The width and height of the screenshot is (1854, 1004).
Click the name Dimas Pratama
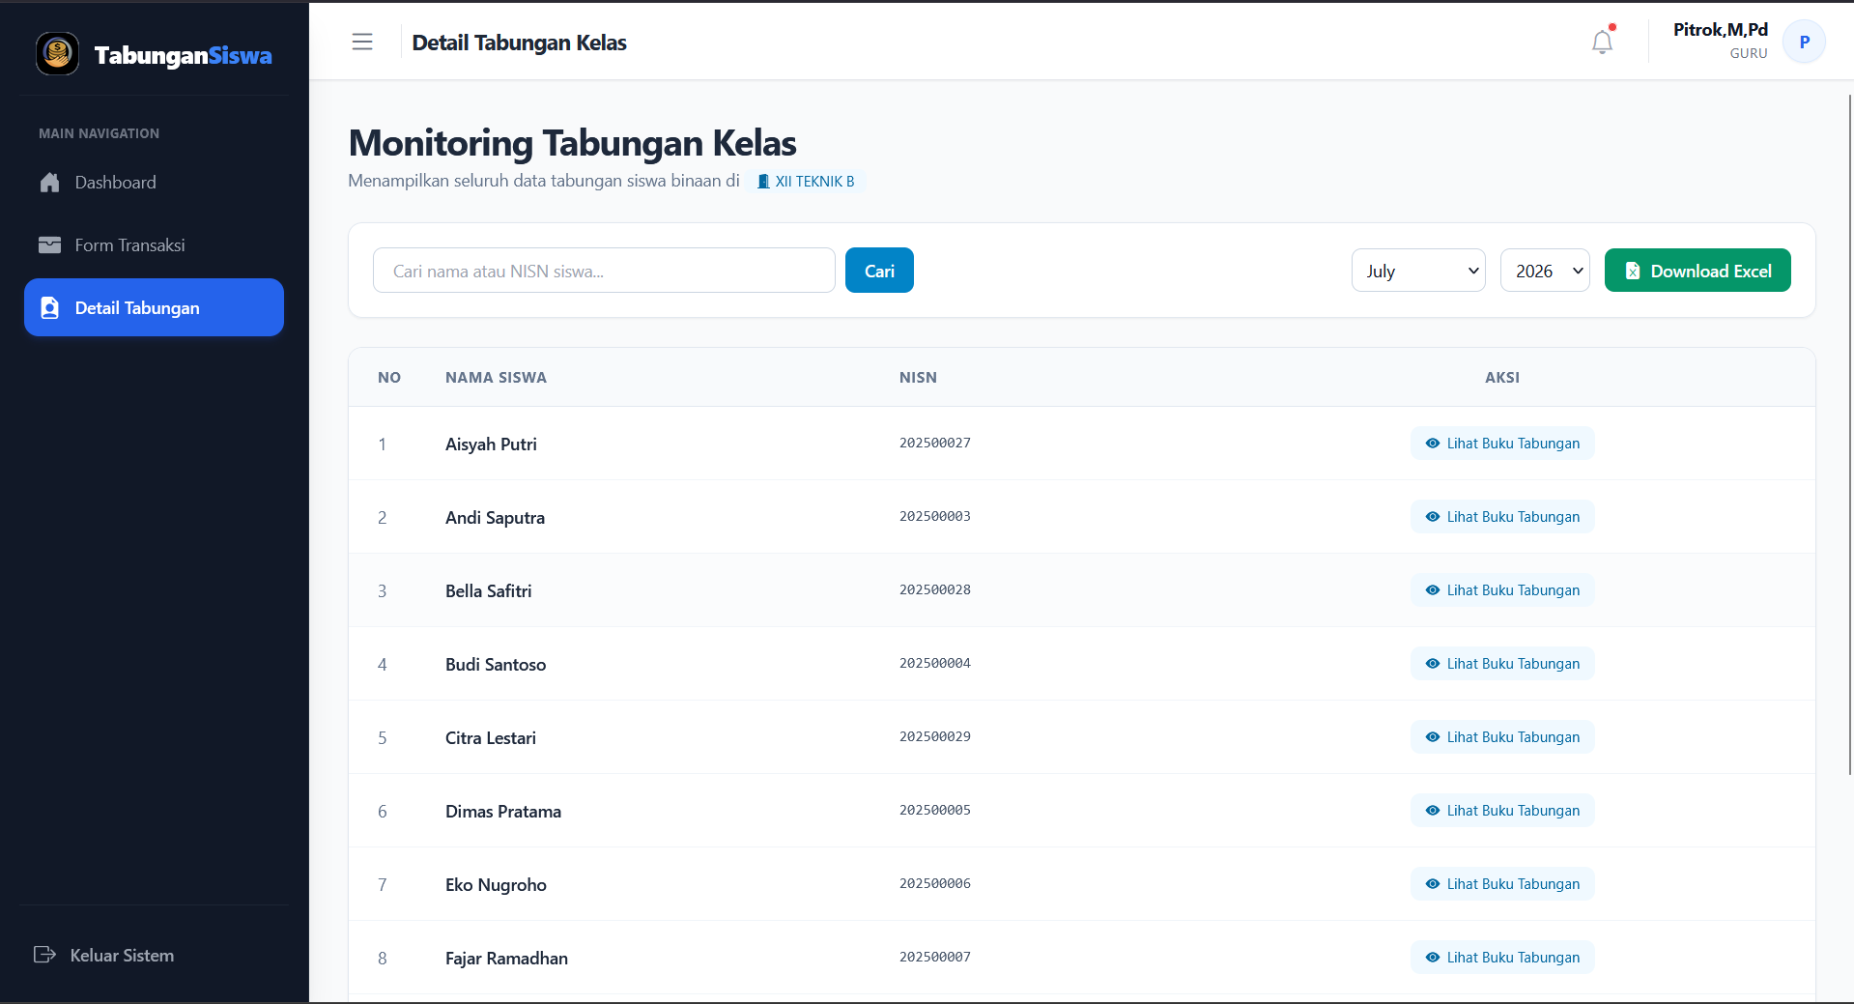click(x=503, y=811)
